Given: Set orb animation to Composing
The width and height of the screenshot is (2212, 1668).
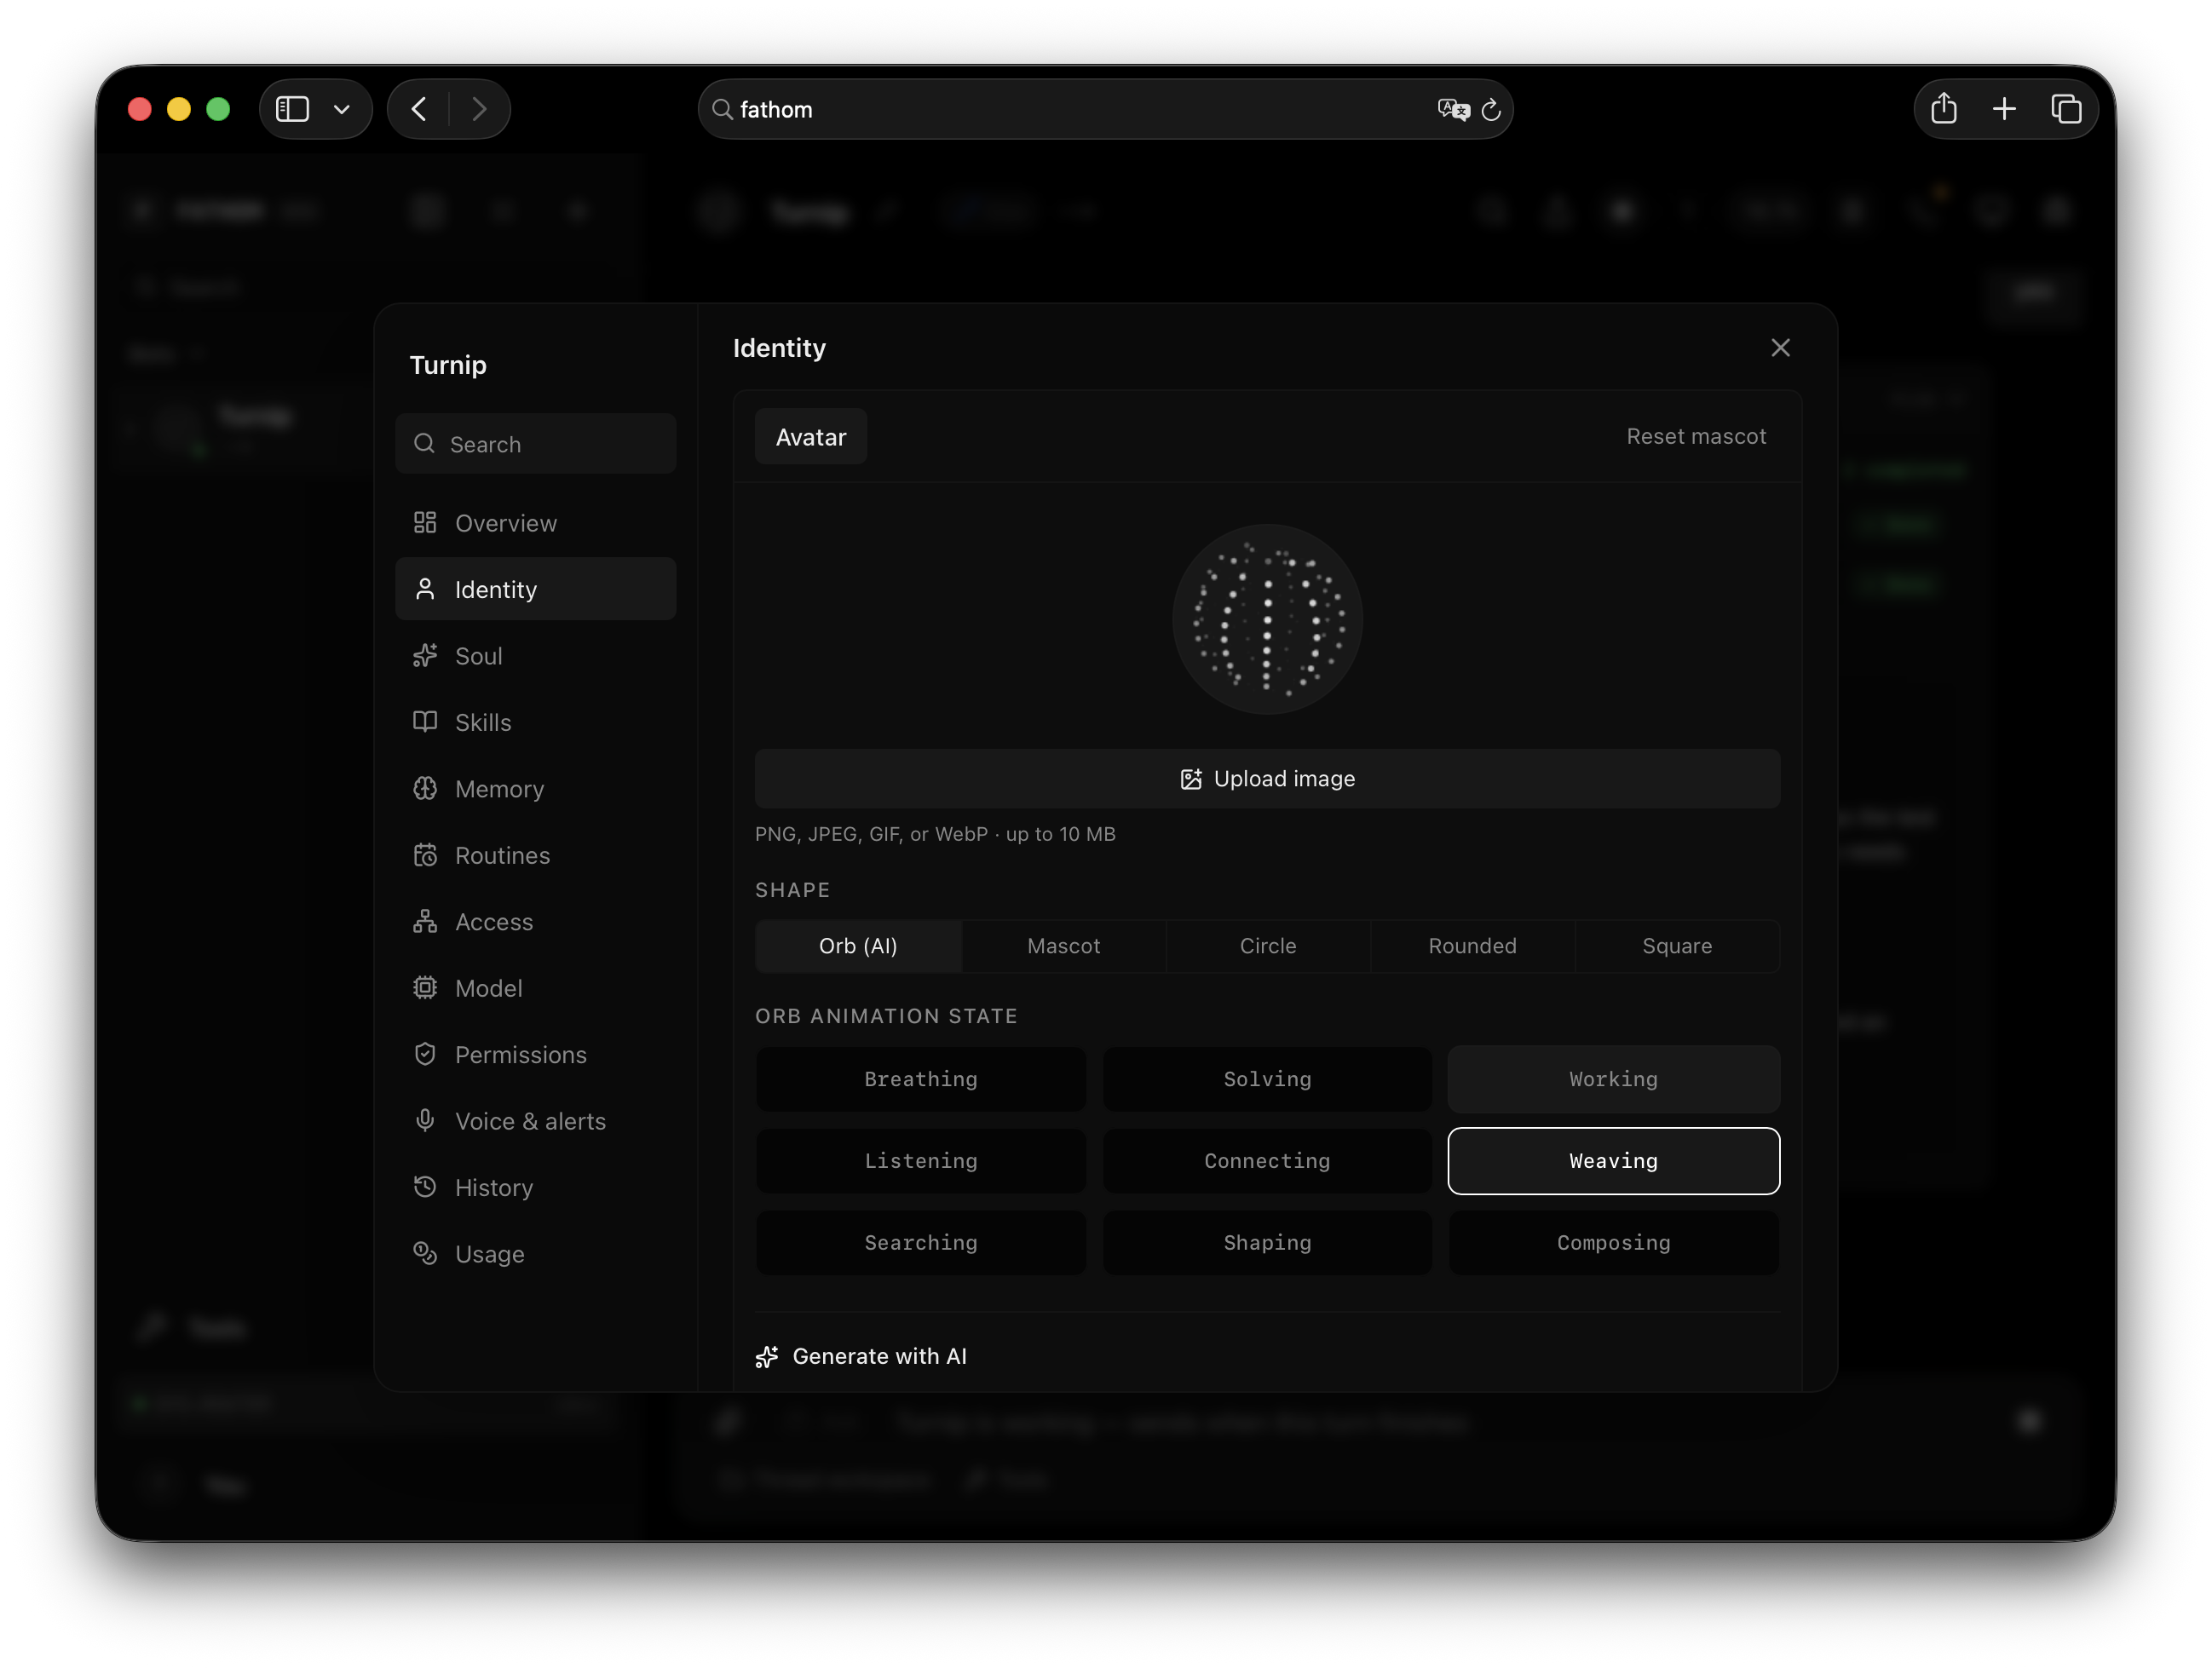Looking at the screenshot, I should (x=1613, y=1243).
